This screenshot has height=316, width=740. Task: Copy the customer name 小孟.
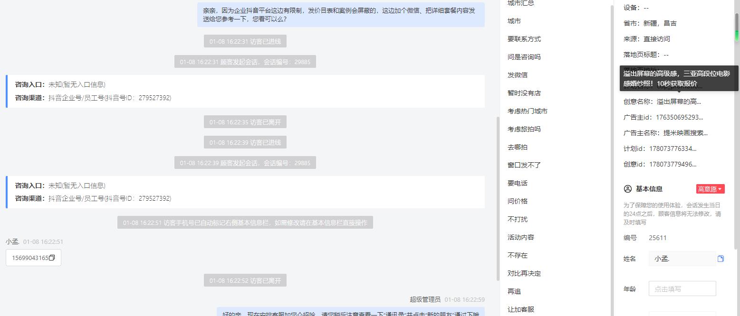[x=721, y=259]
